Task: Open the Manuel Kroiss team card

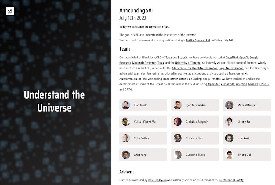Action: tap(247, 105)
